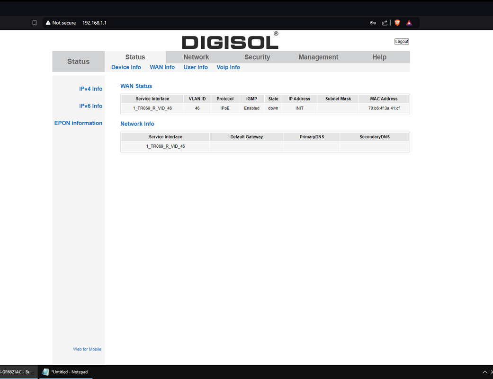This screenshot has height=379, width=493.
Task: Open the saved passwords key icon
Action: click(x=373, y=23)
